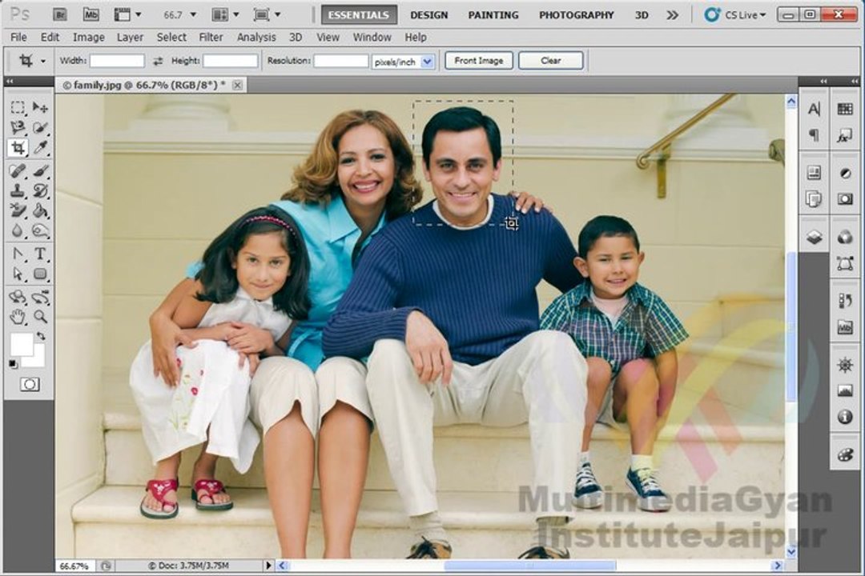Open the Analysis menu

256,38
